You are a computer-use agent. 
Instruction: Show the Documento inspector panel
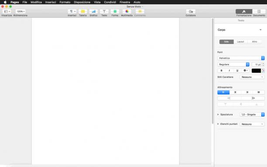click(259, 11)
